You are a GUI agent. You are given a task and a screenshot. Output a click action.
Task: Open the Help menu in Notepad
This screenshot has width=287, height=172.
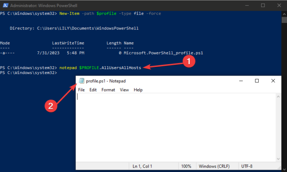pos(138,90)
